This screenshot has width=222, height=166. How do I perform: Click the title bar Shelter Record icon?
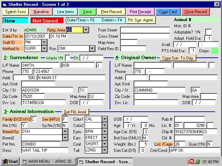[x=5, y=4]
